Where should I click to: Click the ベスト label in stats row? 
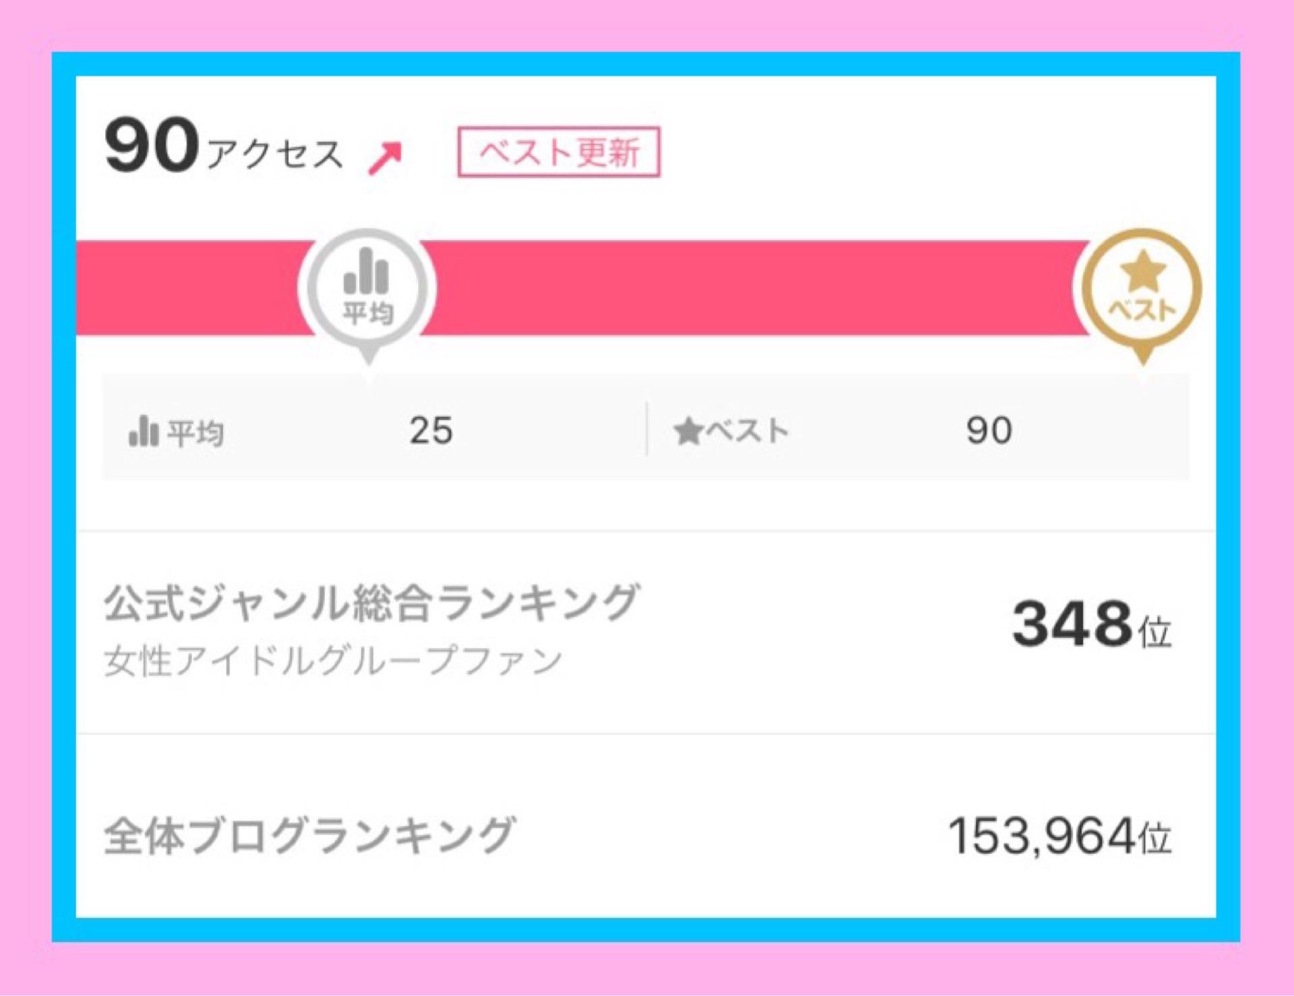tap(747, 431)
